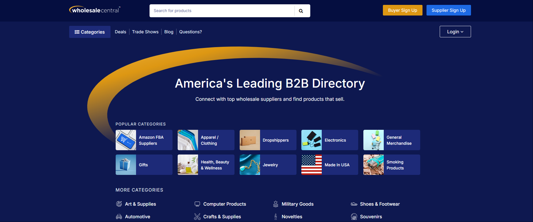533x222 pixels.
Task: Open the Blog link in navigation
Action: [169, 32]
